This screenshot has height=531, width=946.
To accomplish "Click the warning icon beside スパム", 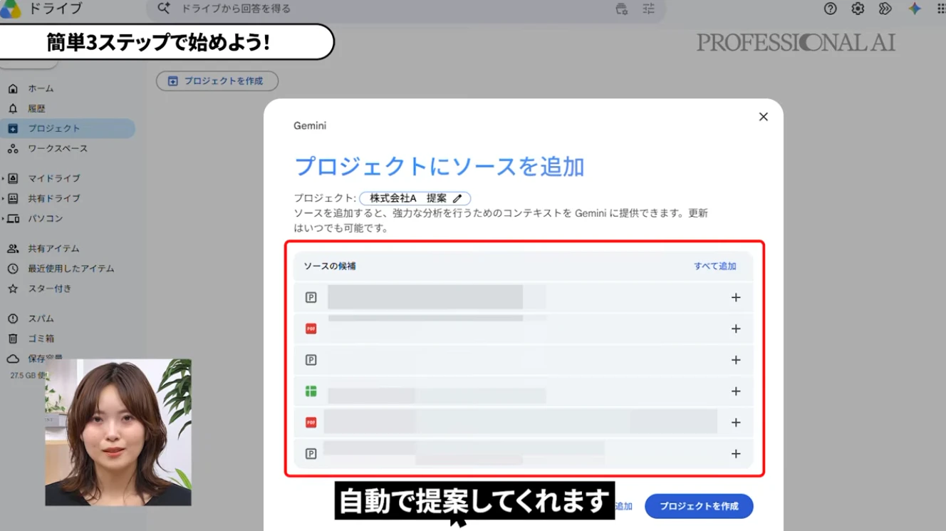I will pos(13,318).
